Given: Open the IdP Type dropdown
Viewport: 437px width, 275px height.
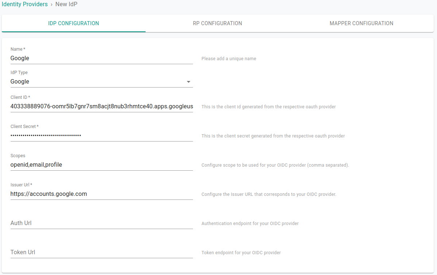Looking at the screenshot, I should [x=101, y=82].
